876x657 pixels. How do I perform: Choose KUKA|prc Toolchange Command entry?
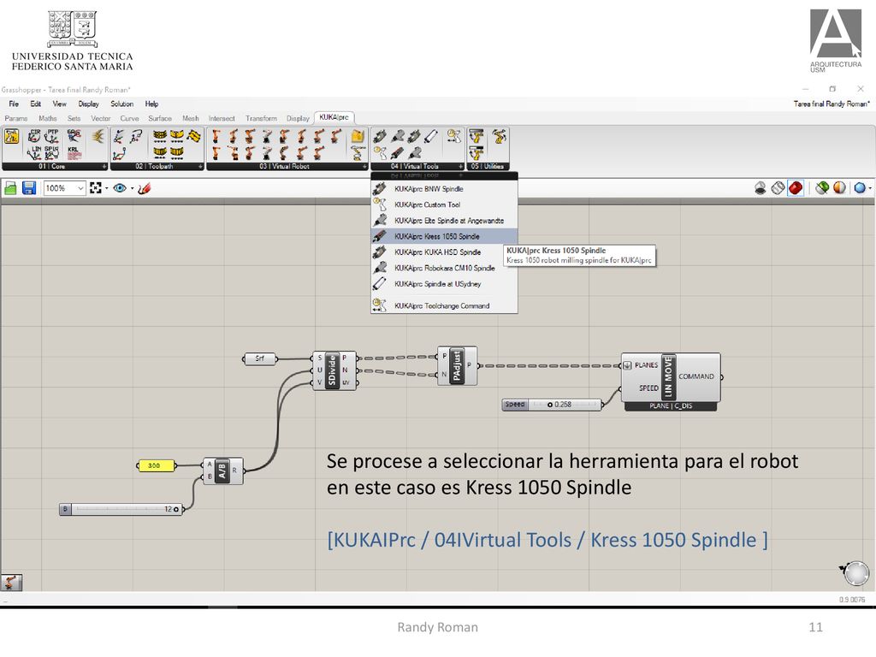tap(444, 305)
